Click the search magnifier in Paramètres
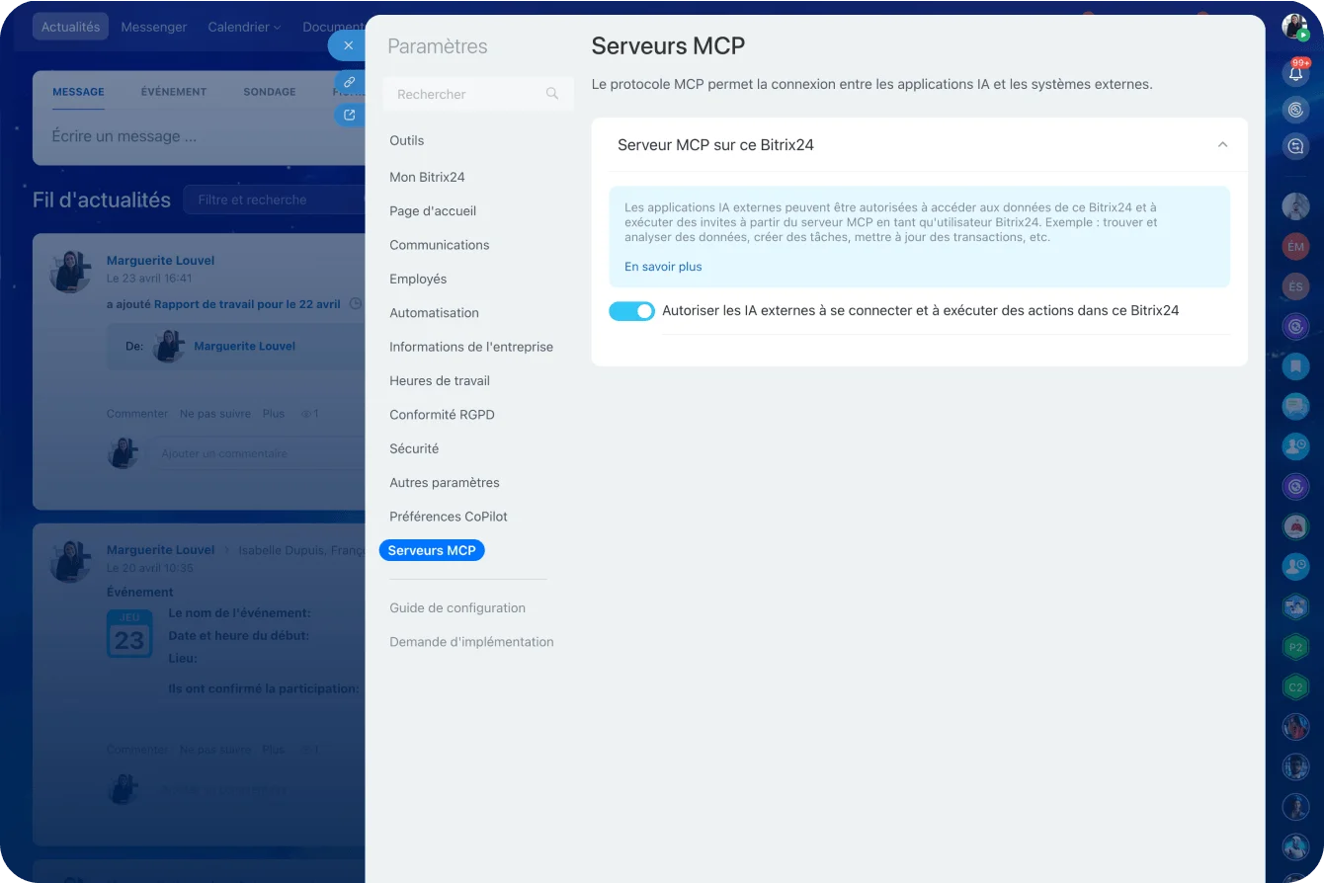This screenshot has height=883, width=1324. 552,94
